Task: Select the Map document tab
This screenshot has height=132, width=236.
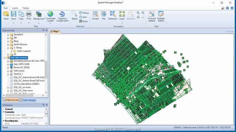Action: coord(55,32)
